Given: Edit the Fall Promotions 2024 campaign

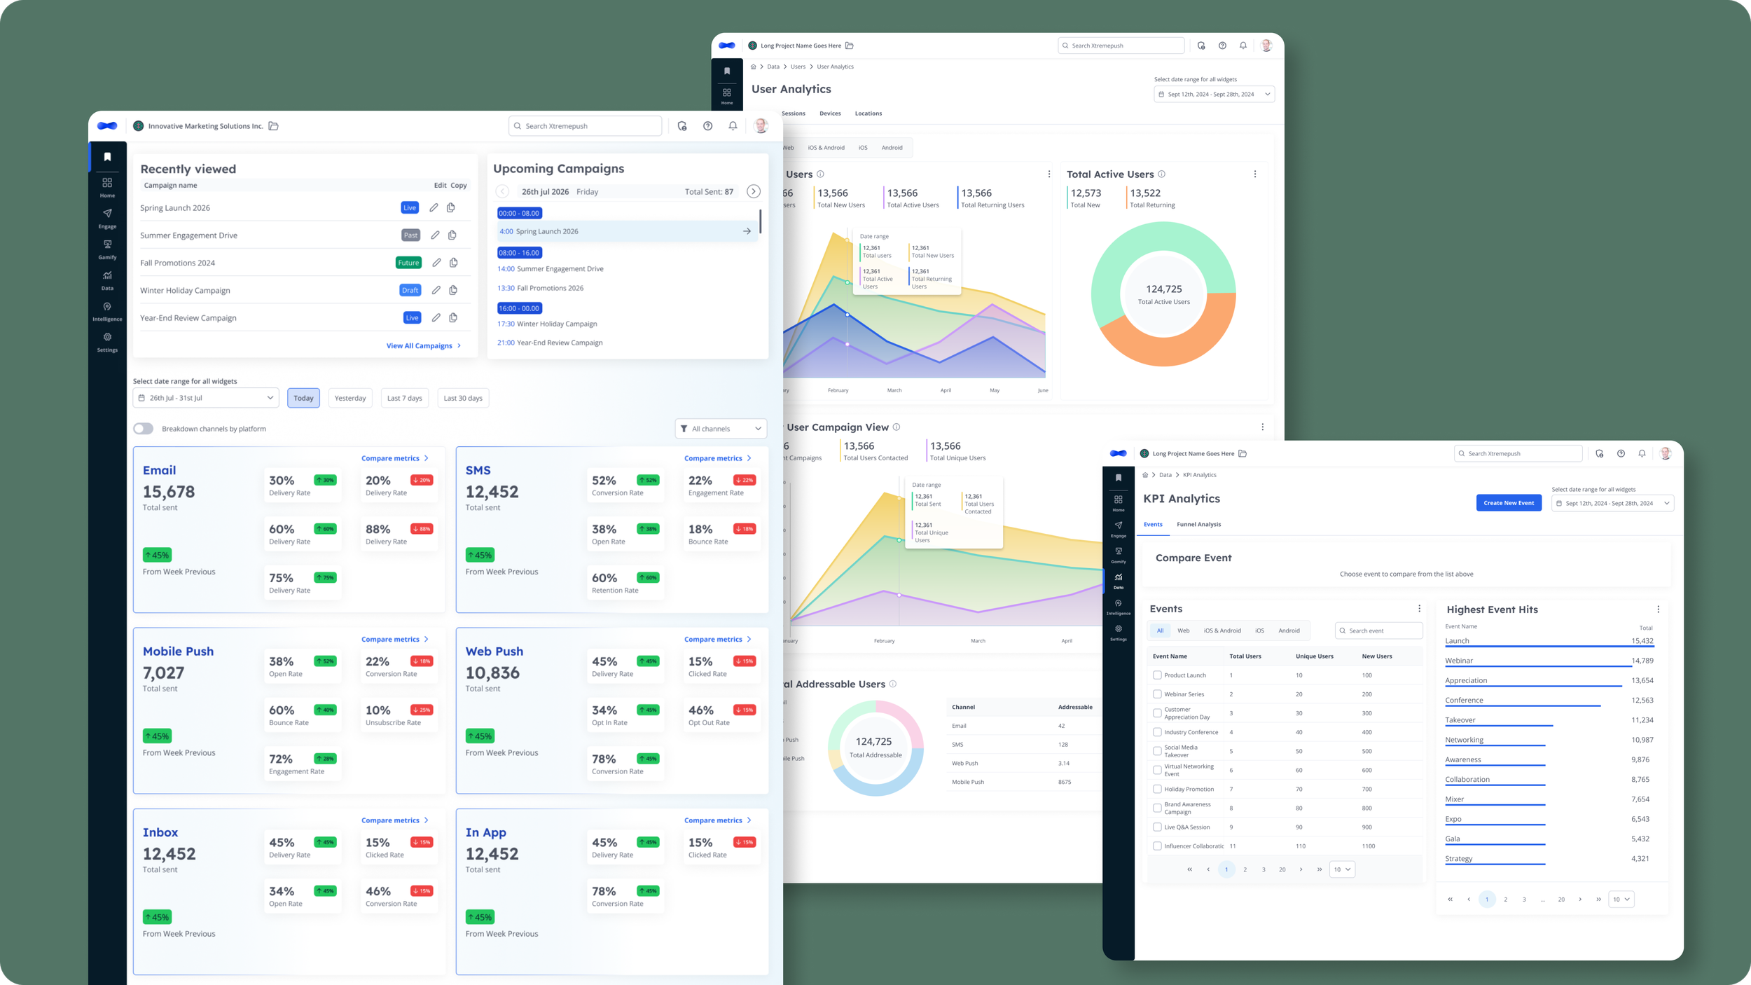Looking at the screenshot, I should (436, 263).
